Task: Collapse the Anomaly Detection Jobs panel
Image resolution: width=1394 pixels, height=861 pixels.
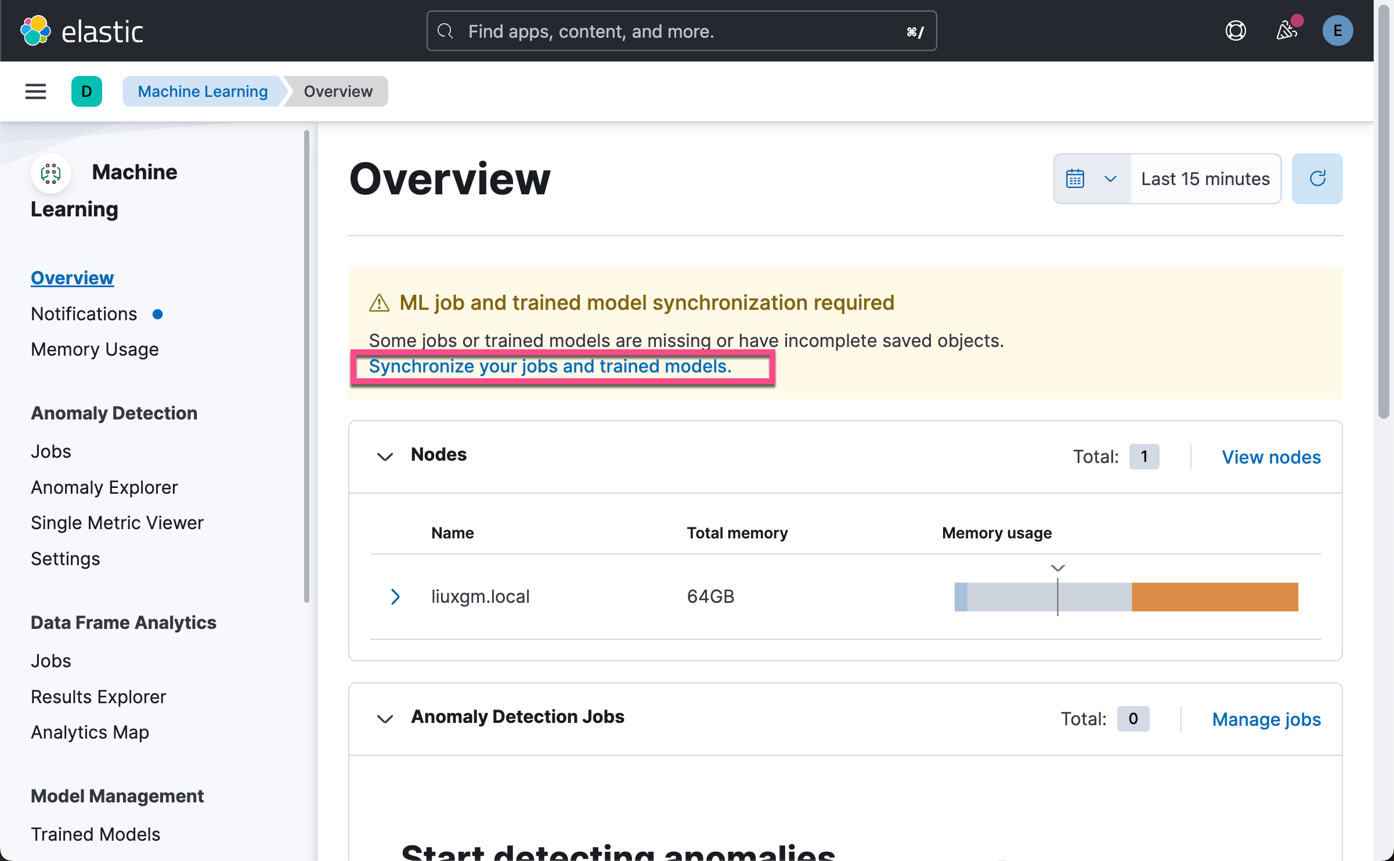Action: [385, 718]
